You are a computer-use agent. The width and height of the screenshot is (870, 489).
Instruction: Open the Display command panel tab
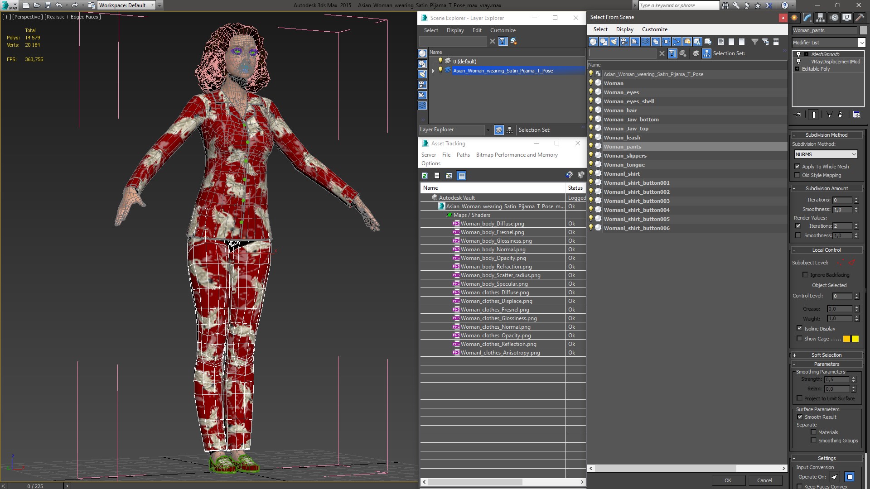click(846, 18)
